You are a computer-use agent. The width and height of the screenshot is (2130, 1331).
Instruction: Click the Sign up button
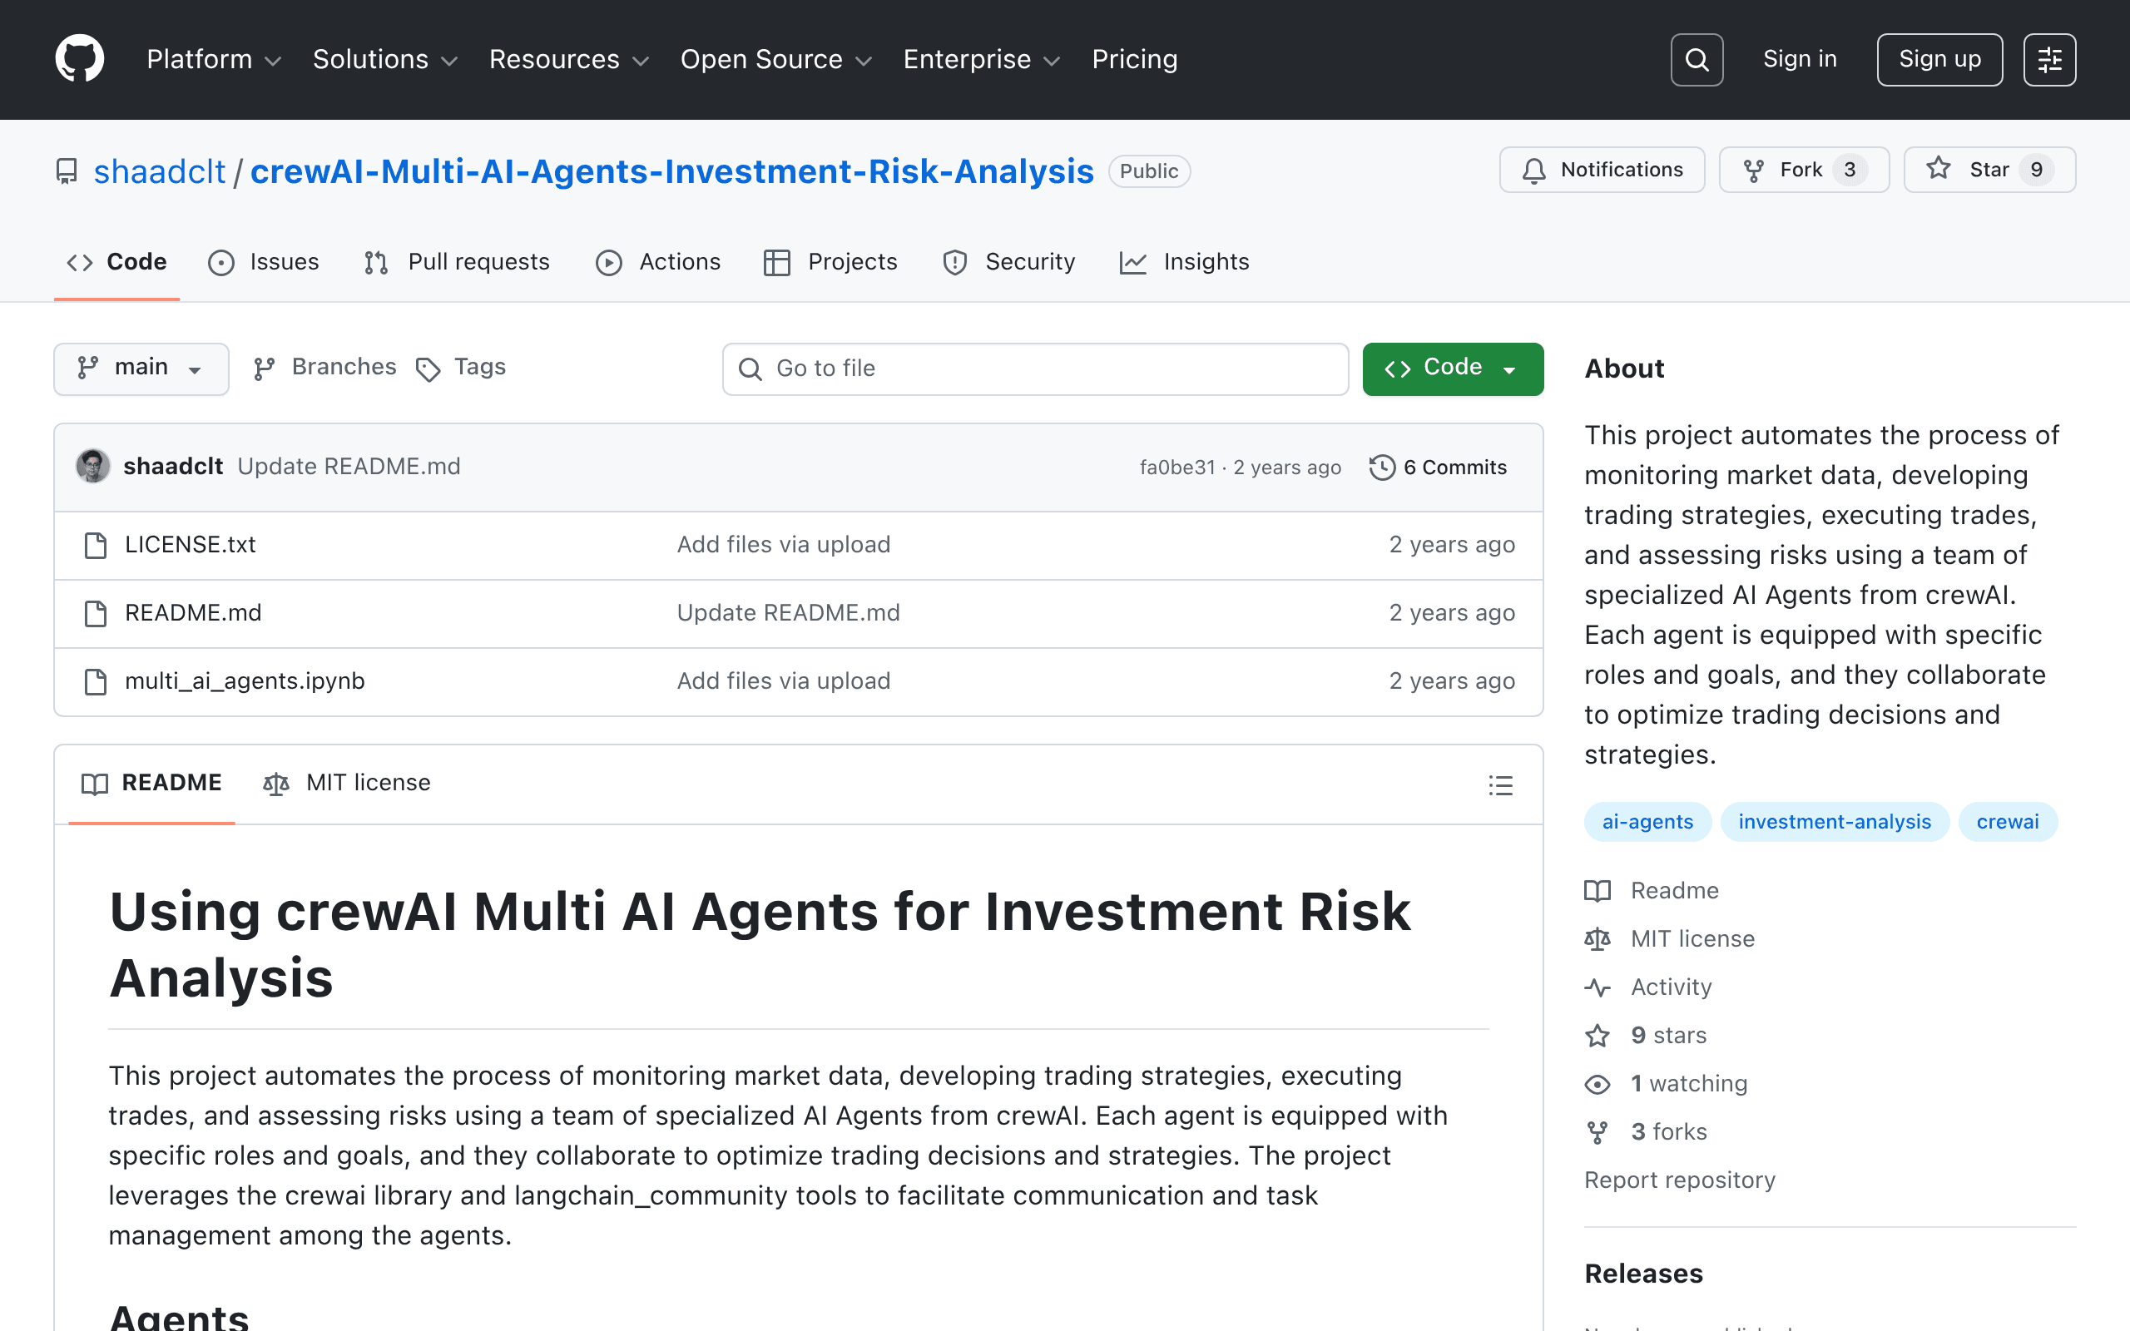(x=1940, y=60)
